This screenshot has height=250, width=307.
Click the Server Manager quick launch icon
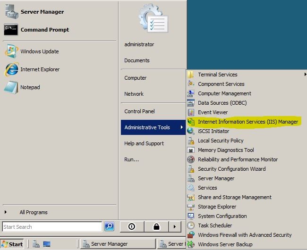coord(36,244)
